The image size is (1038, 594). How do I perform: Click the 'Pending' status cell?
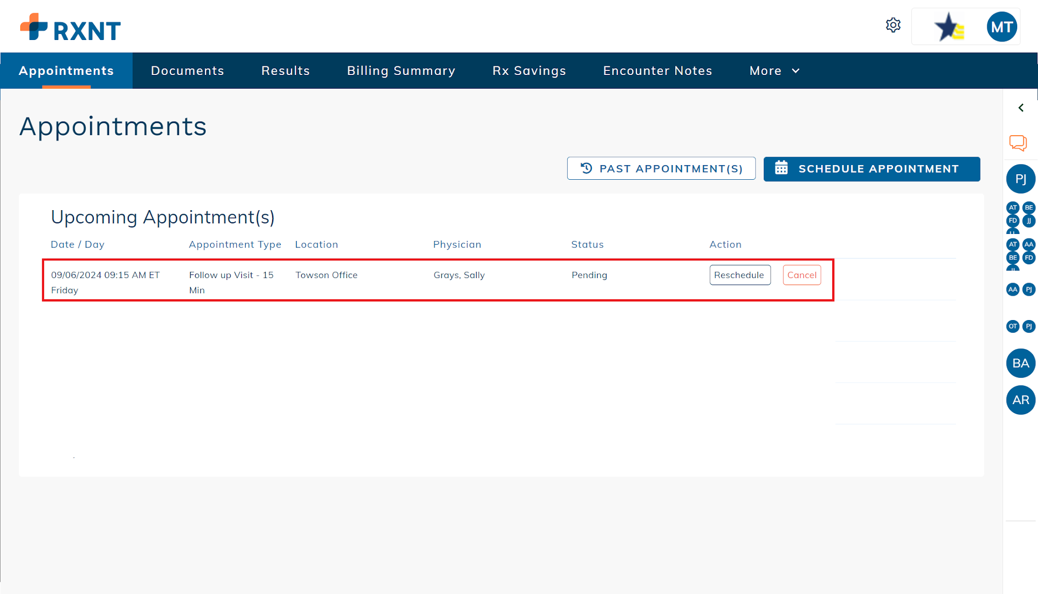(x=589, y=275)
